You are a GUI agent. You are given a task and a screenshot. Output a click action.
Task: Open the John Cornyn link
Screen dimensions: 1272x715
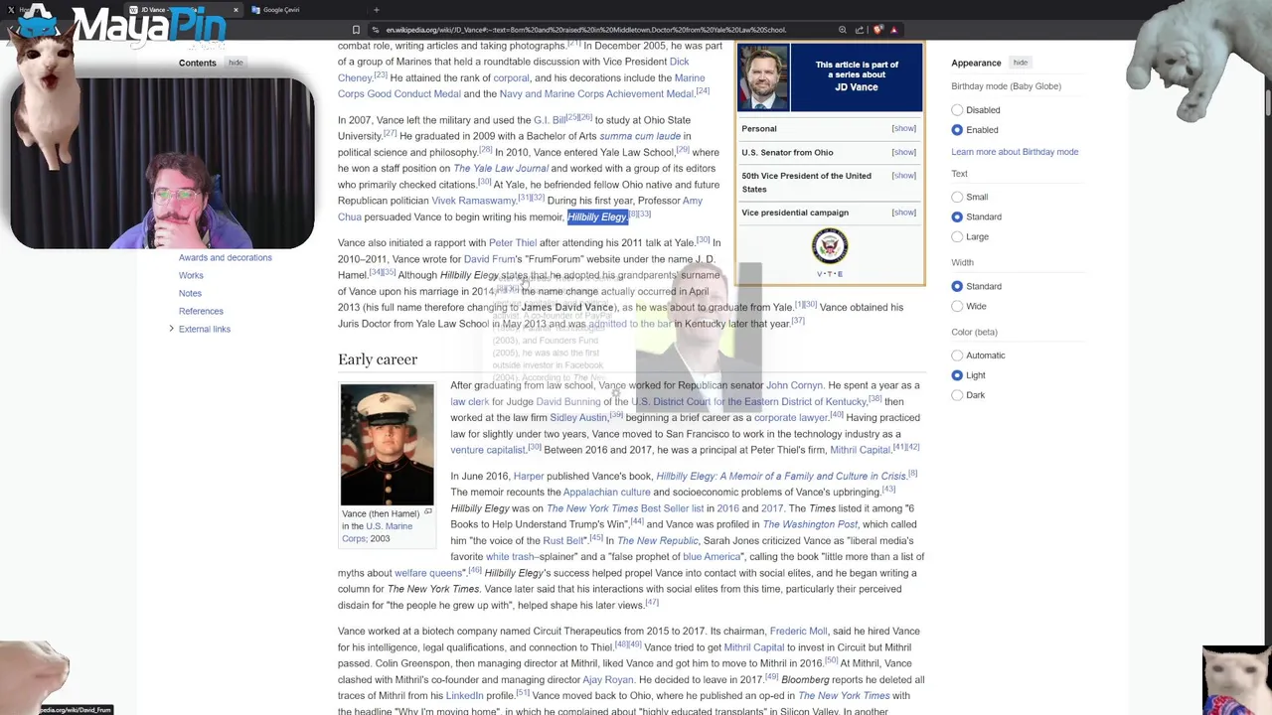pyautogui.click(x=795, y=385)
